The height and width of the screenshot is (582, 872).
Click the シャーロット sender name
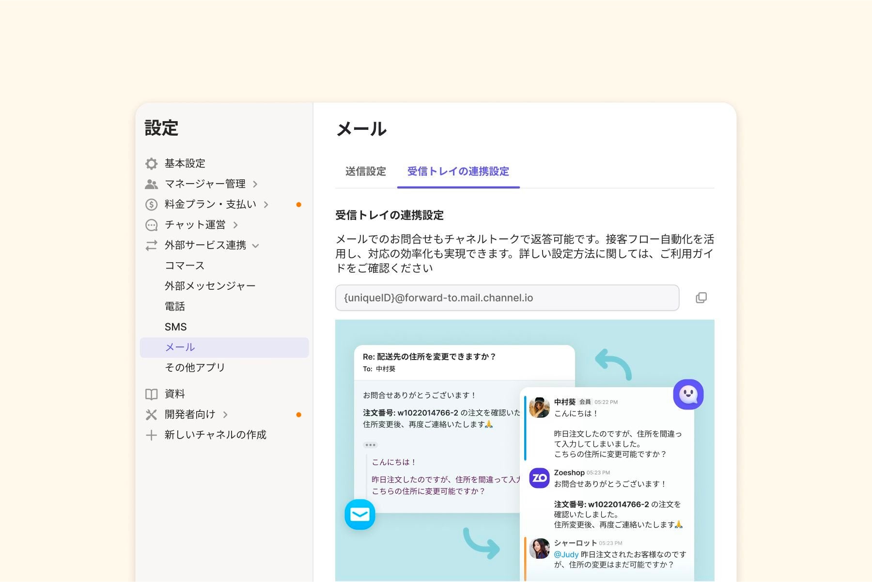pyautogui.click(x=575, y=543)
